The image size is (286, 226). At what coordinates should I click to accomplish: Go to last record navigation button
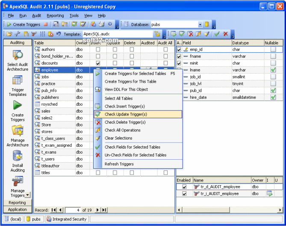pos(104,210)
